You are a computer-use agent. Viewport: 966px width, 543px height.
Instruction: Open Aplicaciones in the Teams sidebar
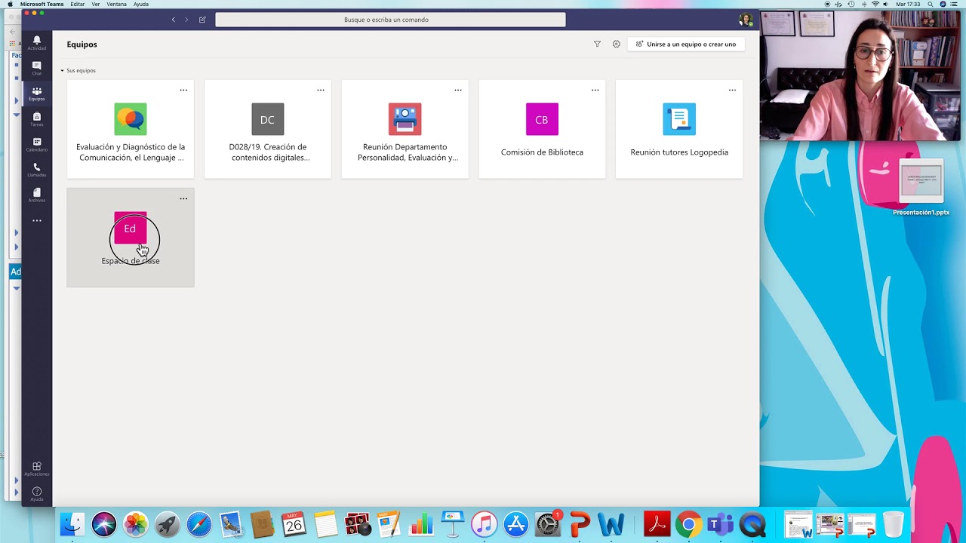pos(36,469)
